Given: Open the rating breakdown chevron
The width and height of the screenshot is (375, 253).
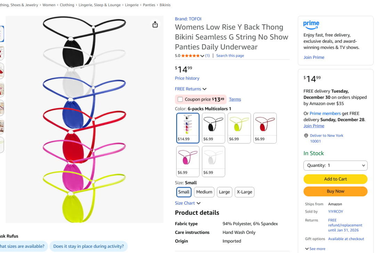Looking at the screenshot, I should pos(202,56).
